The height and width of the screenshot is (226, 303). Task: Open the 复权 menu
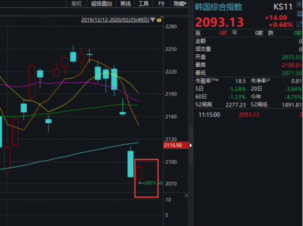(76, 4)
